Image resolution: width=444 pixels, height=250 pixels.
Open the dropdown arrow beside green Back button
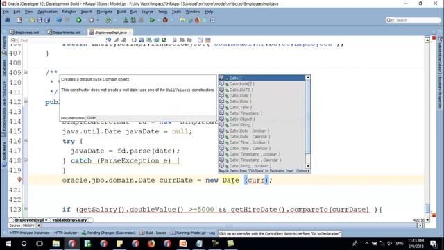85,20
